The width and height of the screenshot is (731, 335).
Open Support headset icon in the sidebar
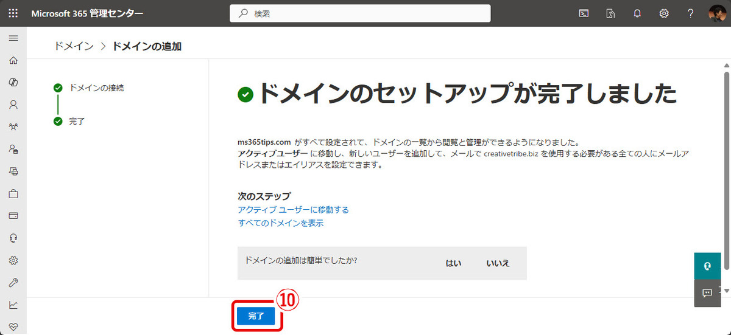tap(13, 238)
